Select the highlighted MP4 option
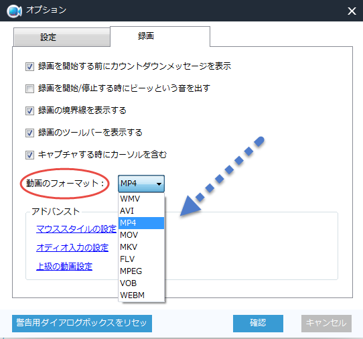Image resolution: width=363 pixels, height=339 pixels. click(141, 223)
